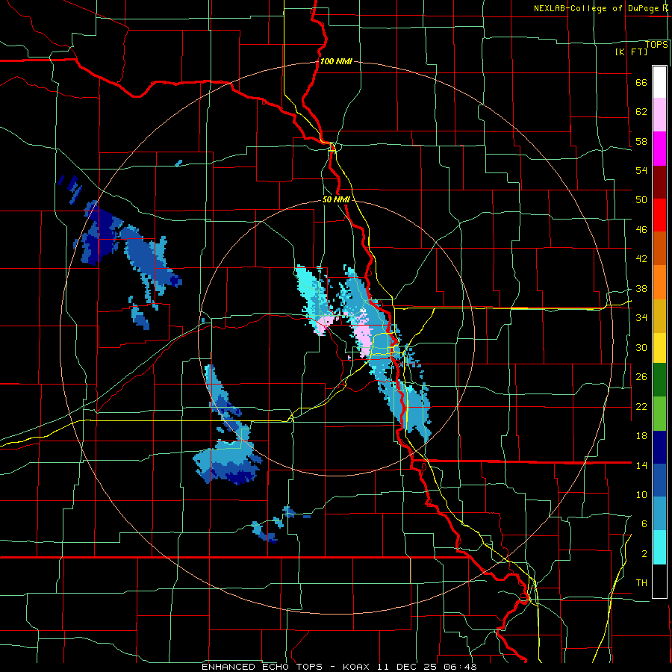Click the KOAX station identifier in caption
672x672 pixels.
tap(358, 667)
